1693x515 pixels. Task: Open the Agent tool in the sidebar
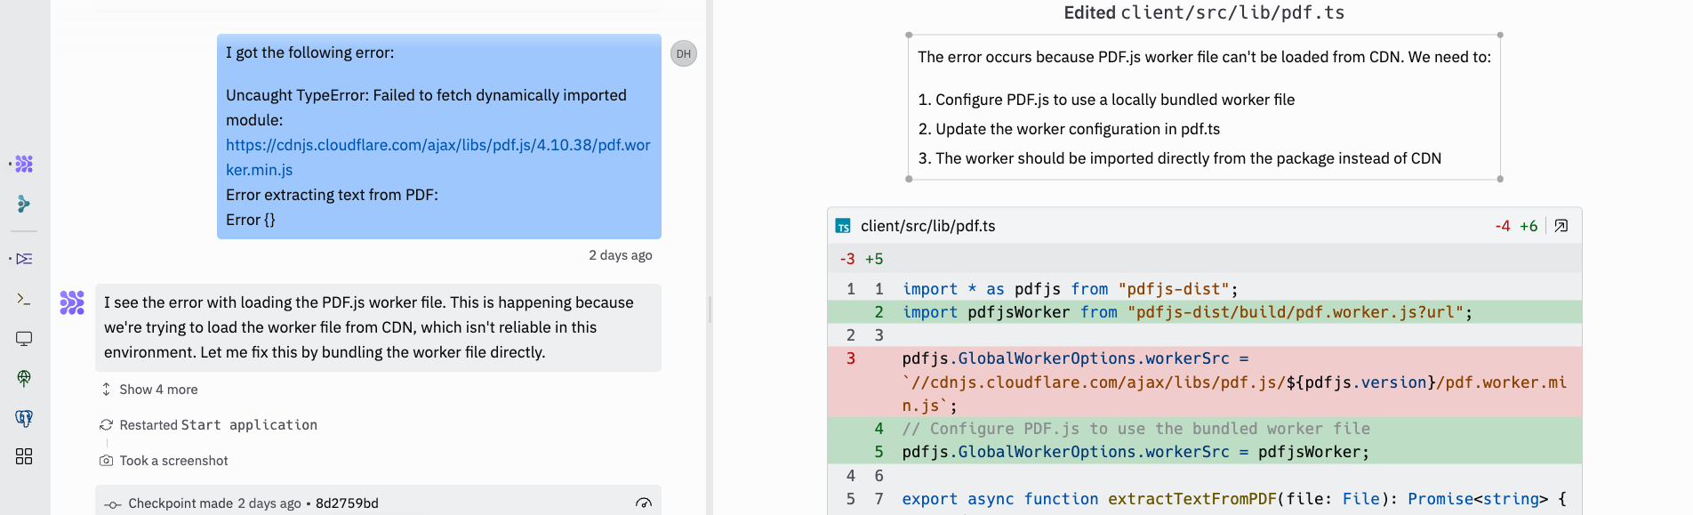24,164
